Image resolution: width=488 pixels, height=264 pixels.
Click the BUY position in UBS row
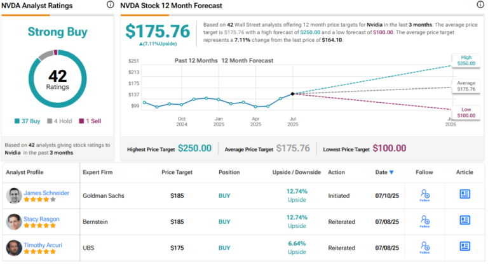click(224, 248)
